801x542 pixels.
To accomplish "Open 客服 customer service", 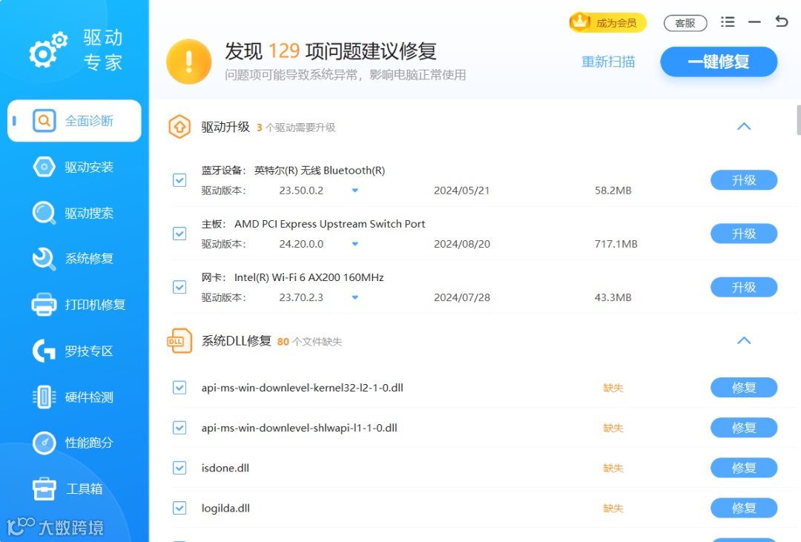I will click(685, 23).
